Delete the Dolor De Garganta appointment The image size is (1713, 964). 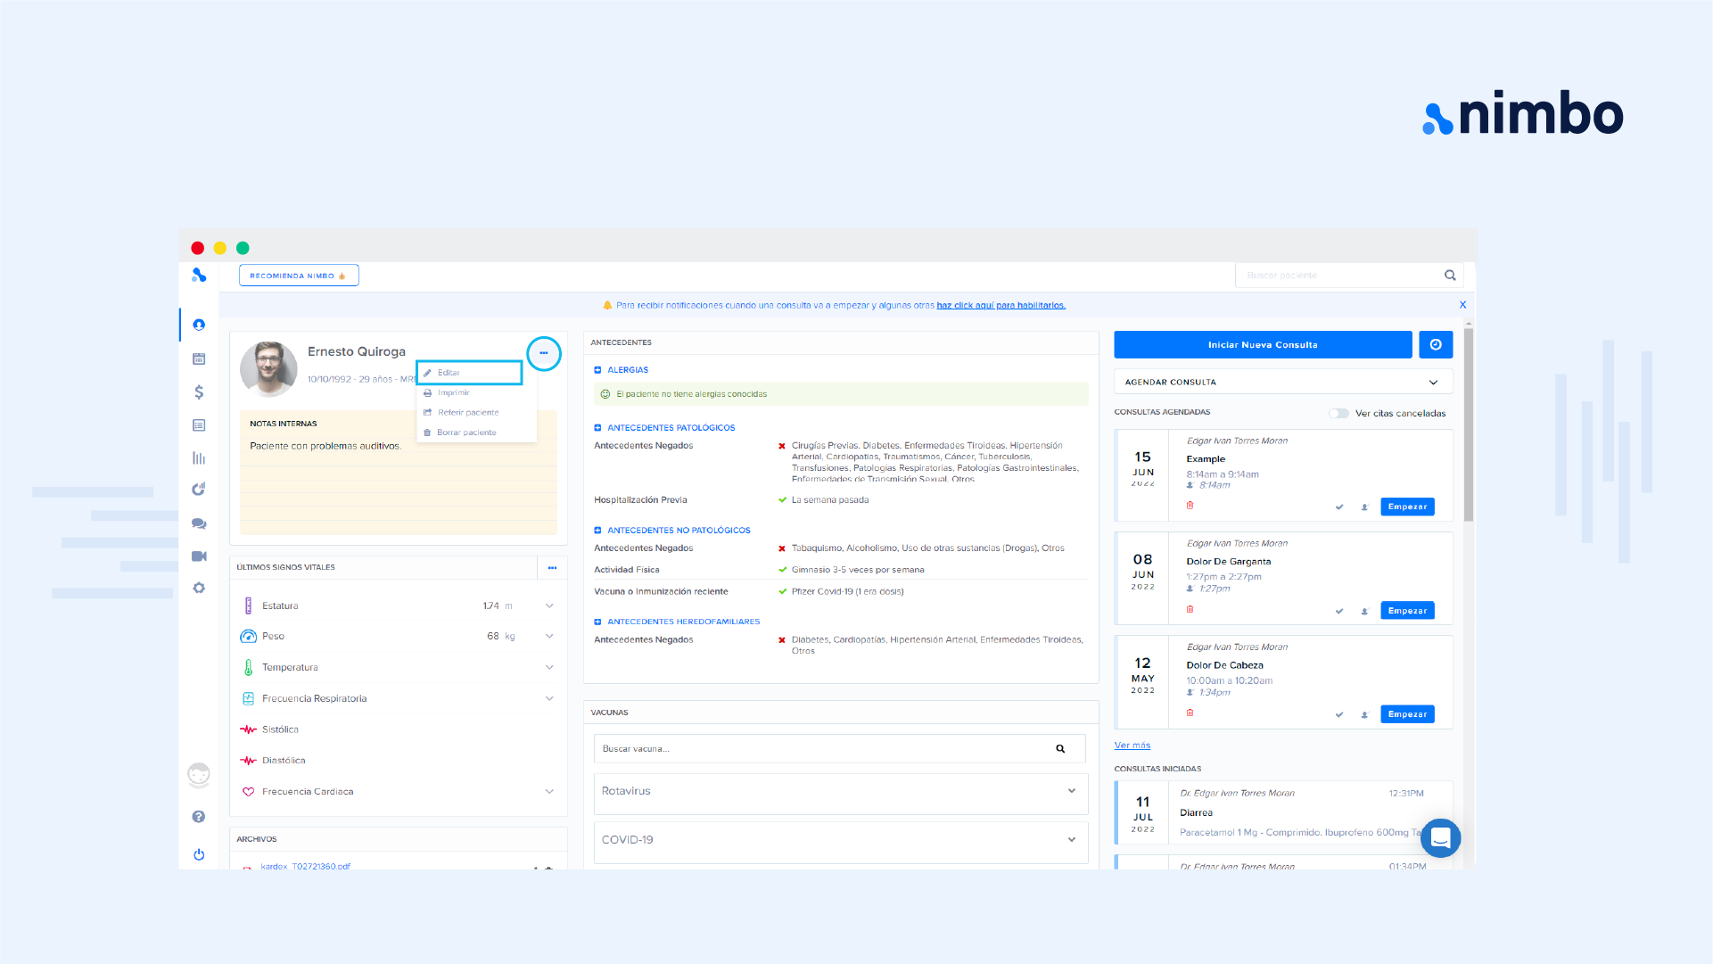tap(1190, 609)
